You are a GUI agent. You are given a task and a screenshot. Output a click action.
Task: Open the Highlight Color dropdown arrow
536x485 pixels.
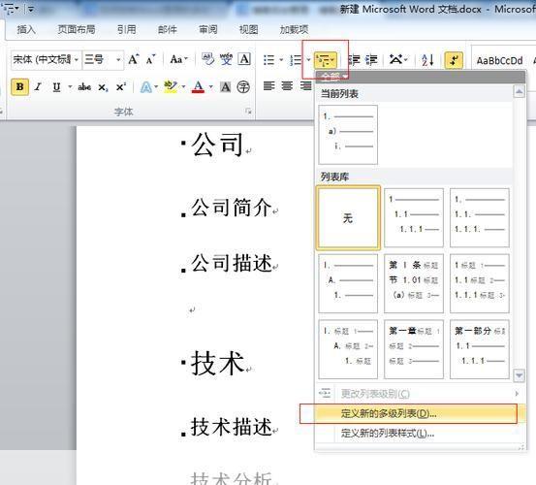[183, 87]
